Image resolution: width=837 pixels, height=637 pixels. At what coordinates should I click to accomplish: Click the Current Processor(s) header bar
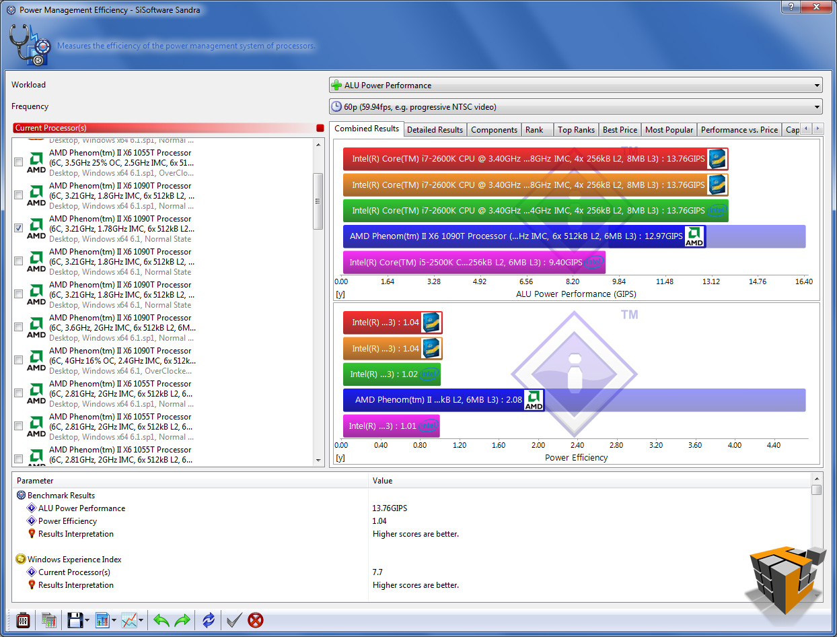[168, 128]
